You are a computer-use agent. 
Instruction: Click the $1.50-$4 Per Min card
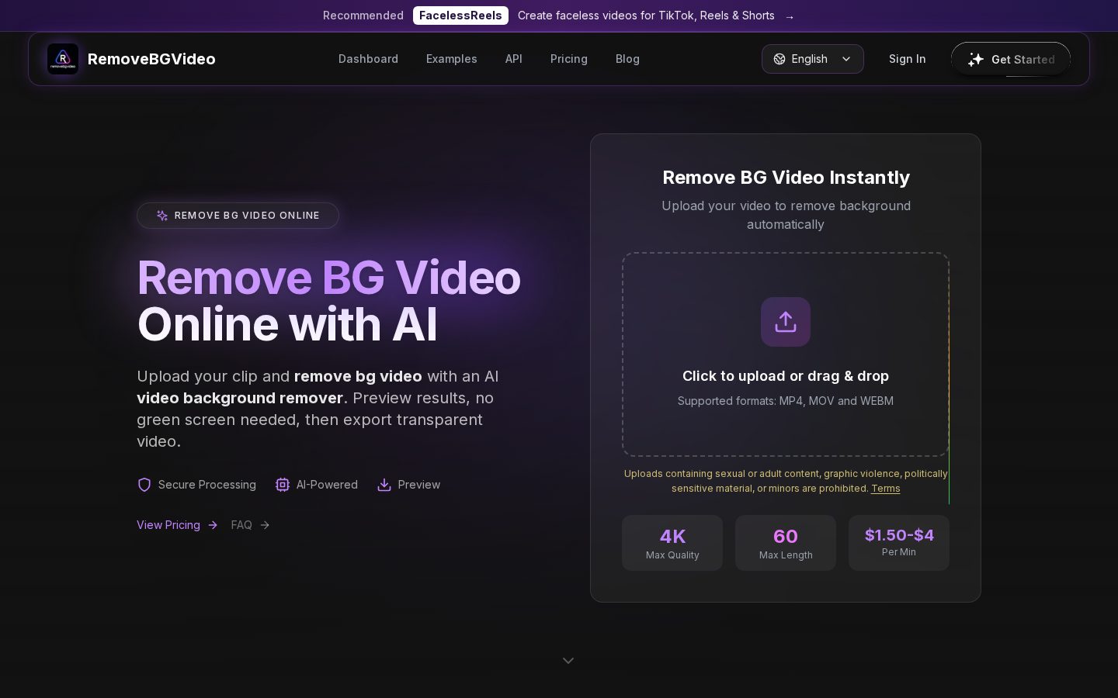(x=899, y=543)
